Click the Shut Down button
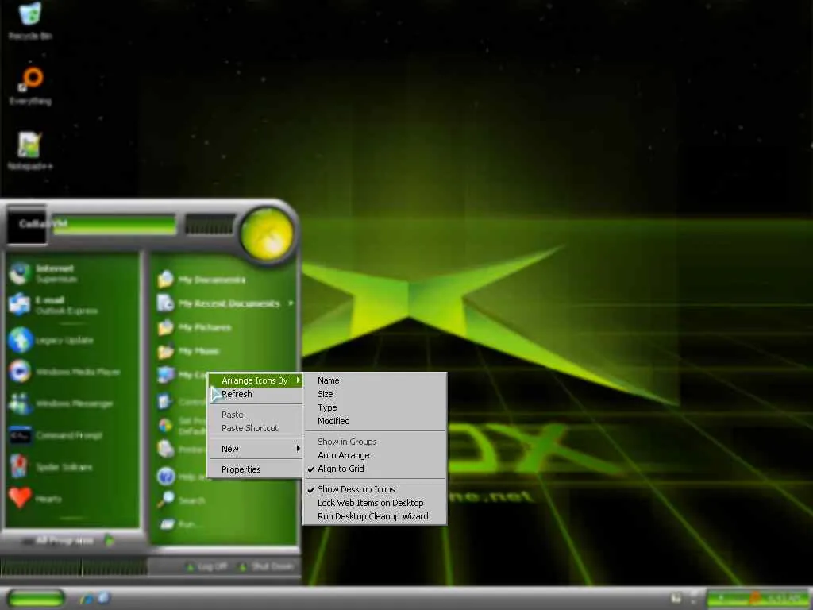 266,566
